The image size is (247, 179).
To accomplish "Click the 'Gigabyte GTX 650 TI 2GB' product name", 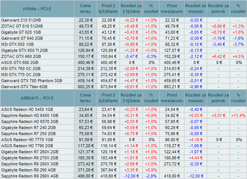I will 24,50.
